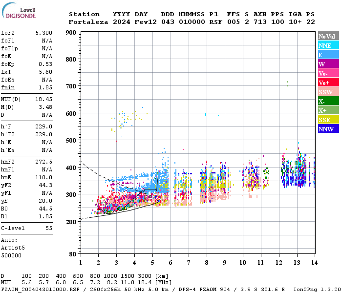Click the hmF2 value 272.5

coord(44,162)
